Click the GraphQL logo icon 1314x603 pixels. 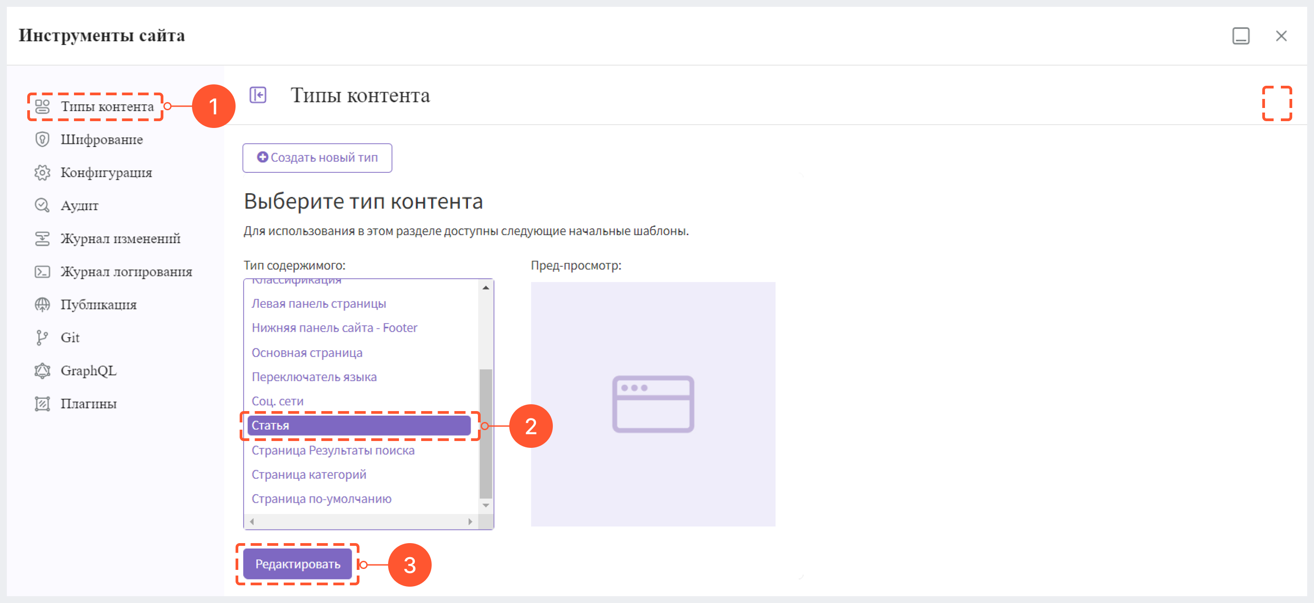click(42, 371)
